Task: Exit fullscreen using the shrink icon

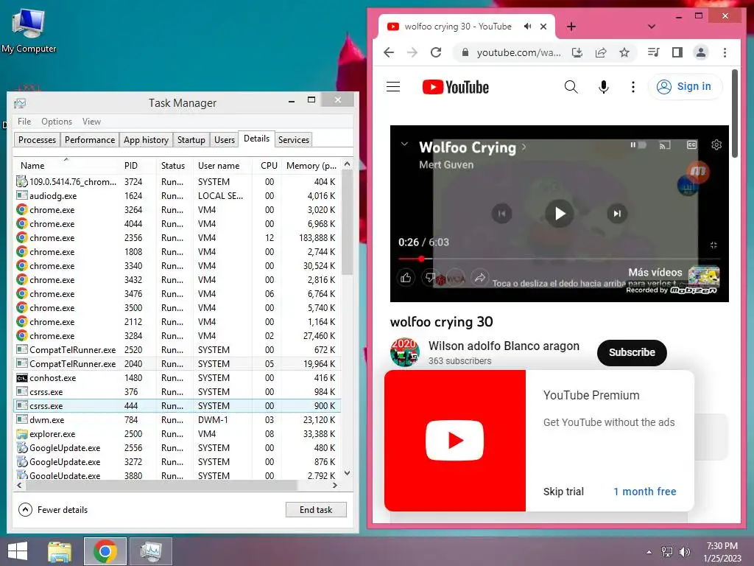Action: point(714,245)
